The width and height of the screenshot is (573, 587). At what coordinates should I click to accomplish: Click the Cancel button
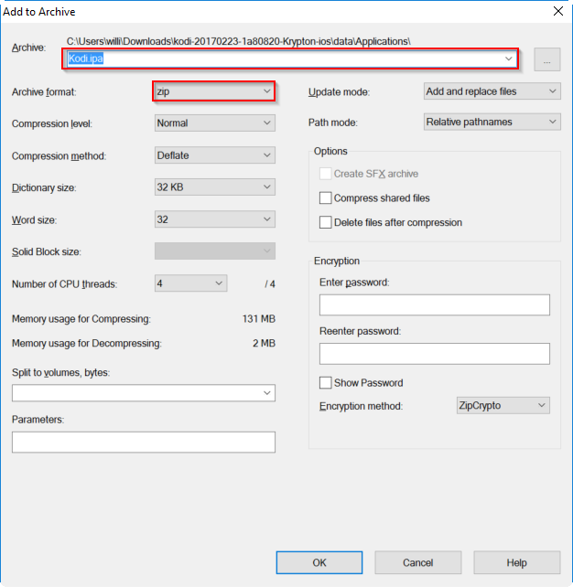(x=418, y=562)
